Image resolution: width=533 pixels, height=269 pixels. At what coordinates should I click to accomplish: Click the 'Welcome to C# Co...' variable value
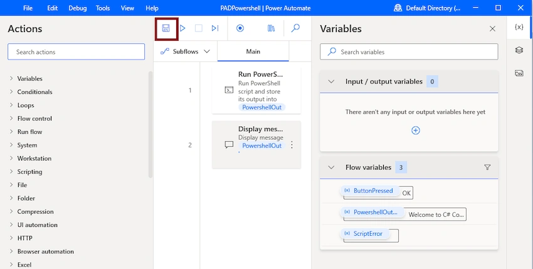[436, 214]
